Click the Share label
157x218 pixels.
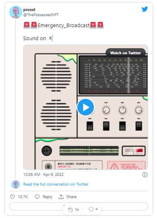pos(71,197)
